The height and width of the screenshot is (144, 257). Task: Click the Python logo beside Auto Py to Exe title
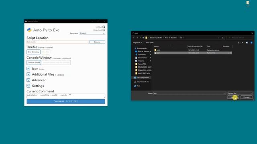click(29, 30)
